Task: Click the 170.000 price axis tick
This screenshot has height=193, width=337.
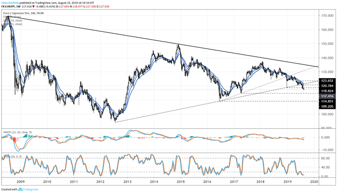Action: tap(327, 16)
